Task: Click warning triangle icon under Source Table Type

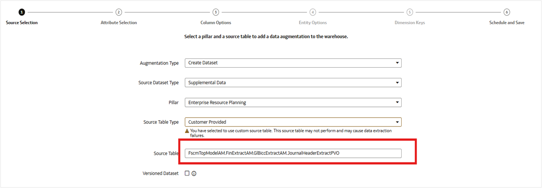Action: click(188, 131)
